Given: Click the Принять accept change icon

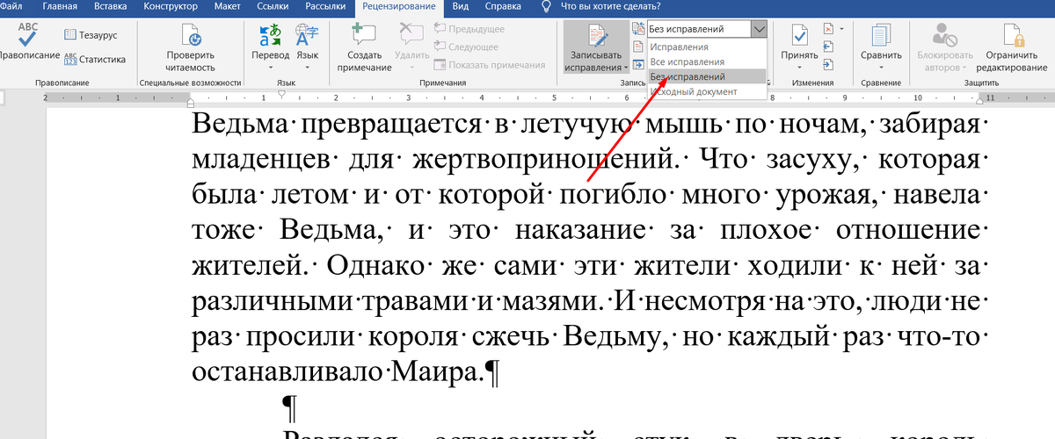Looking at the screenshot, I should (799, 35).
